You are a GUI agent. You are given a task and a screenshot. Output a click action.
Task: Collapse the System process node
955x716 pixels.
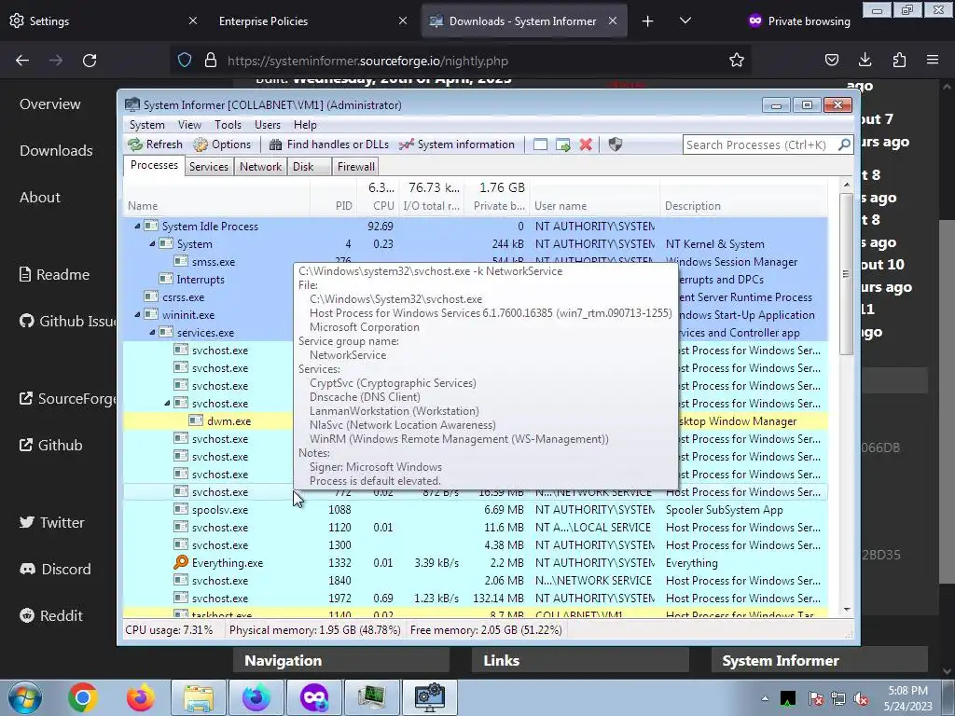coord(152,243)
